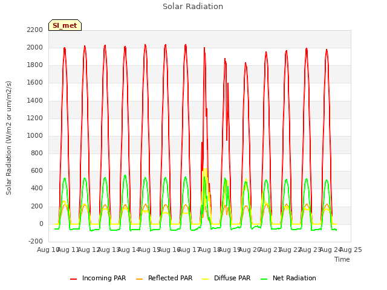Click the Aug 24 x-axis date label
Screen dimensions: 387x290
tap(331, 250)
